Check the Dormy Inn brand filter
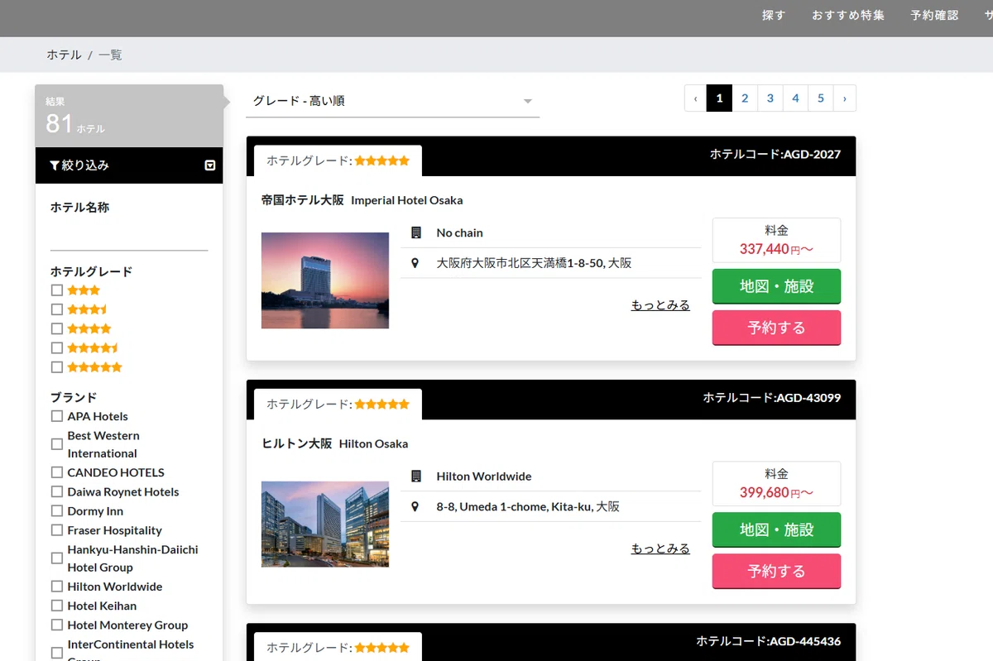The height and width of the screenshot is (661, 993). click(57, 511)
